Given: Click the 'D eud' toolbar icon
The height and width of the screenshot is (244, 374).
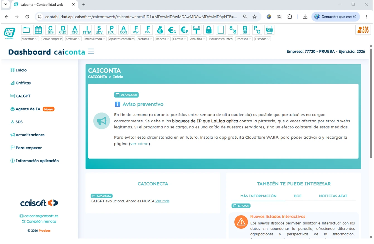Looking at the screenshot, I should [63, 30].
